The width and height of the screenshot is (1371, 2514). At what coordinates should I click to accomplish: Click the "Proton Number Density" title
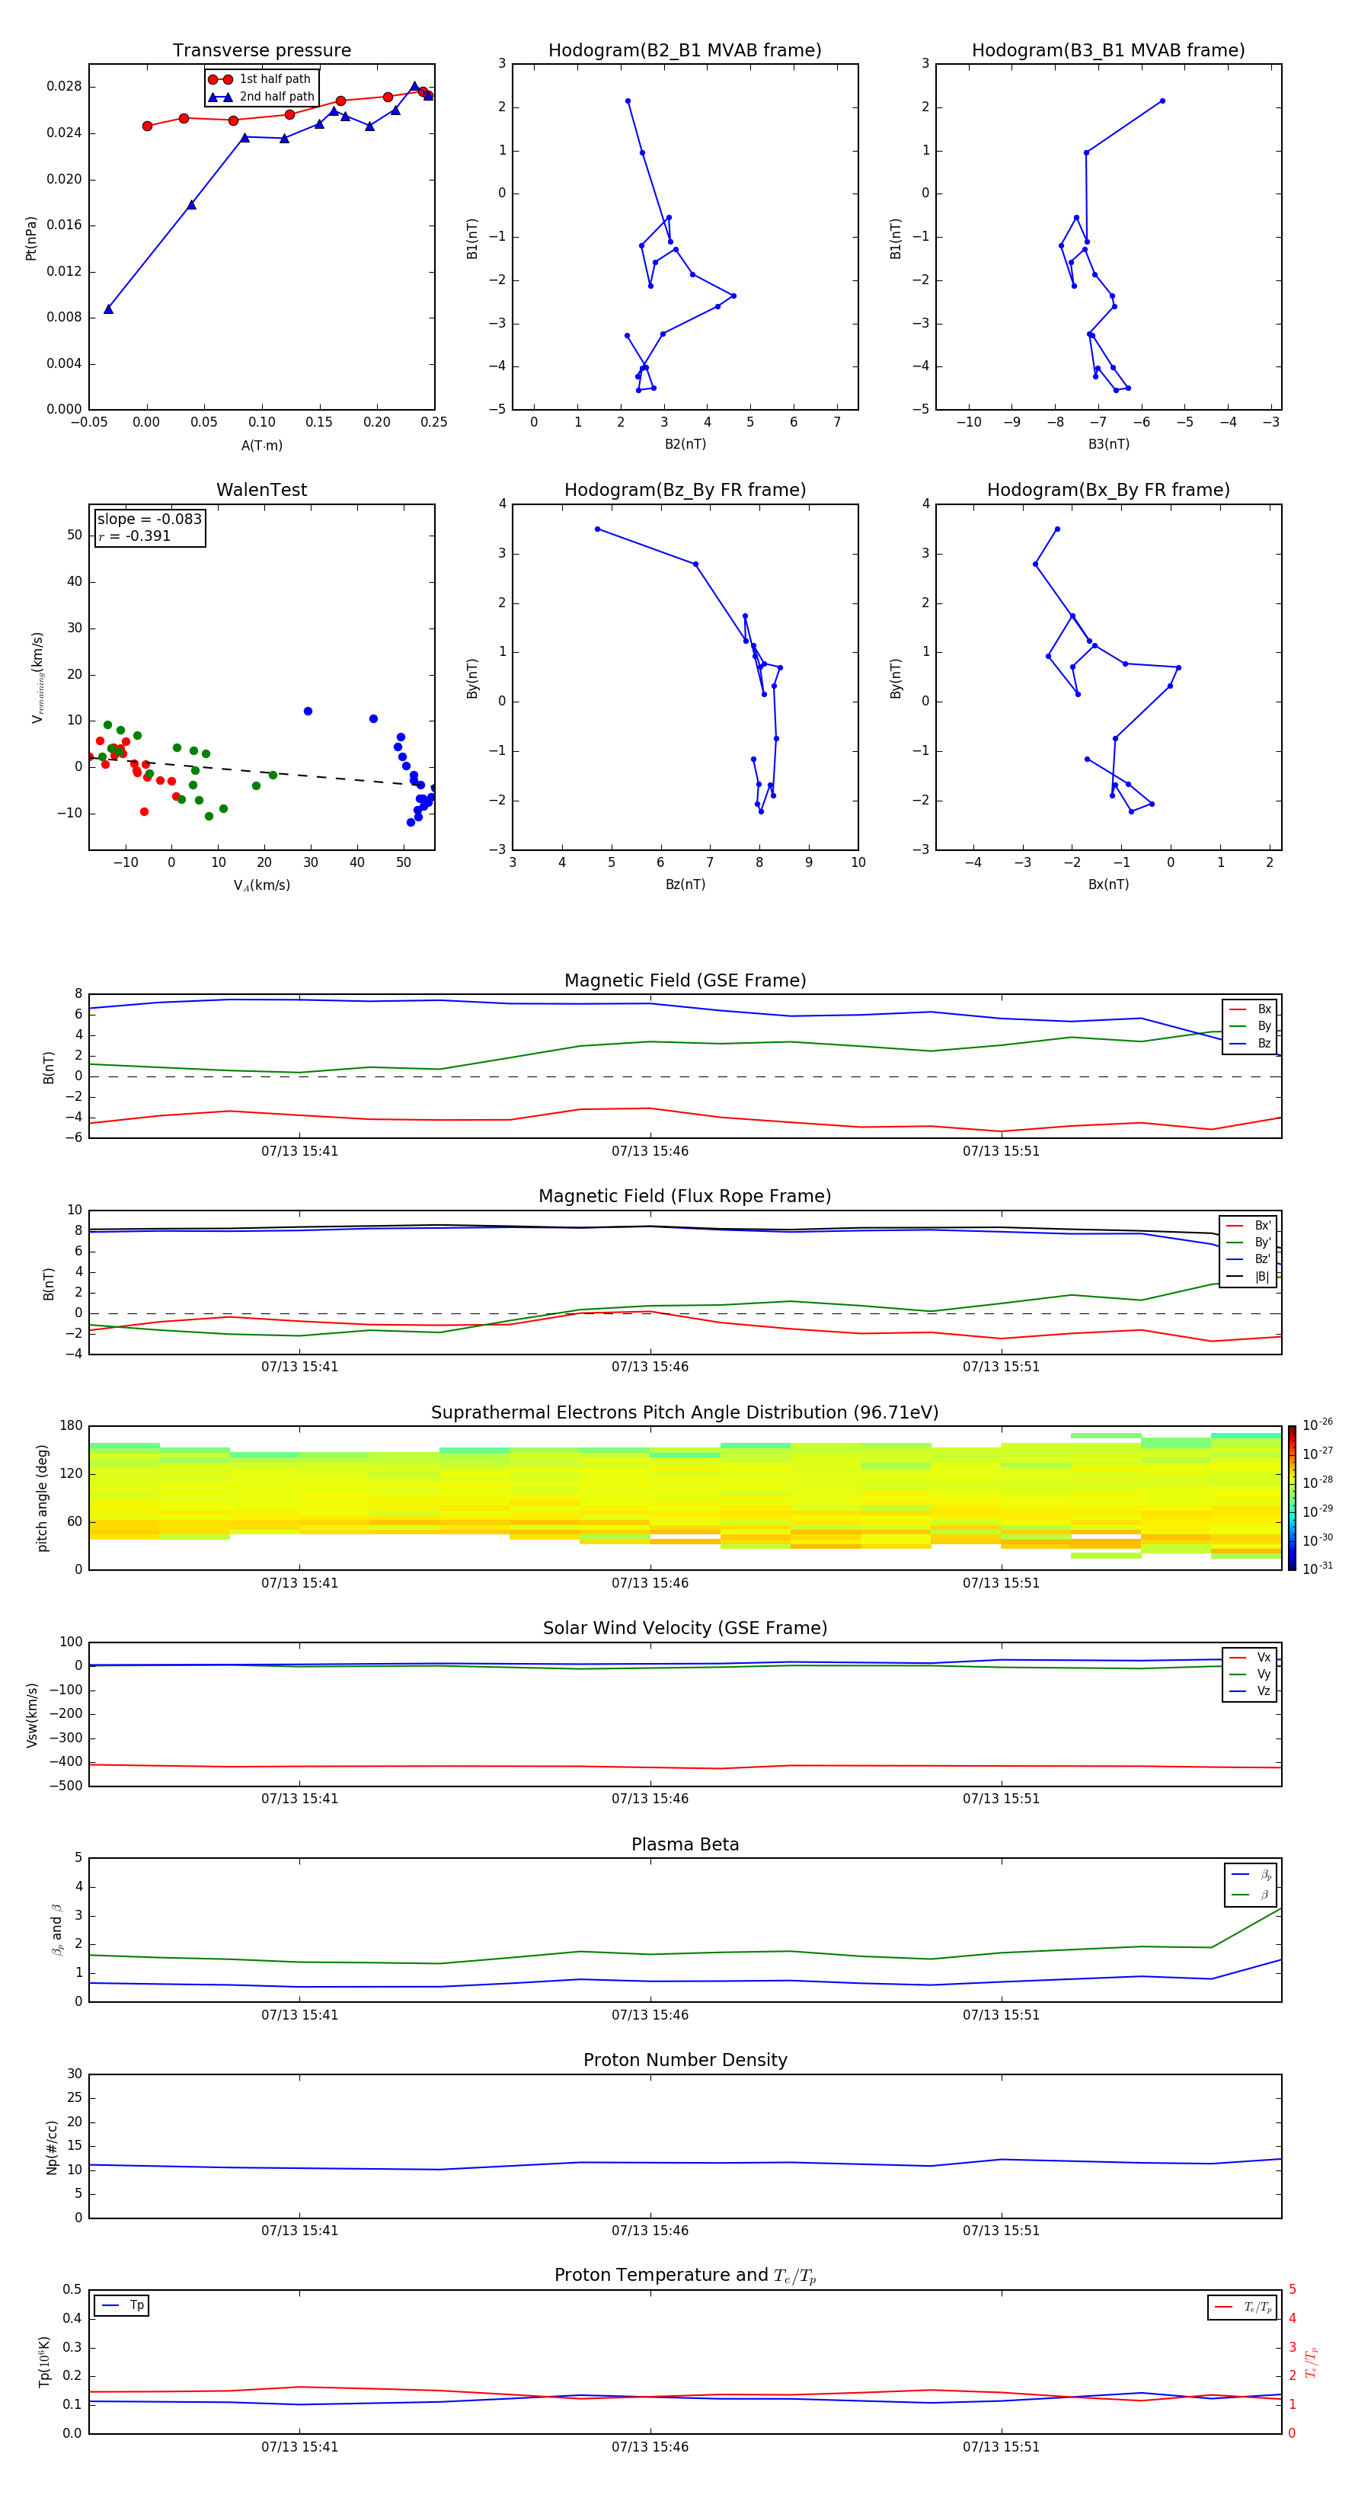pos(685,2060)
